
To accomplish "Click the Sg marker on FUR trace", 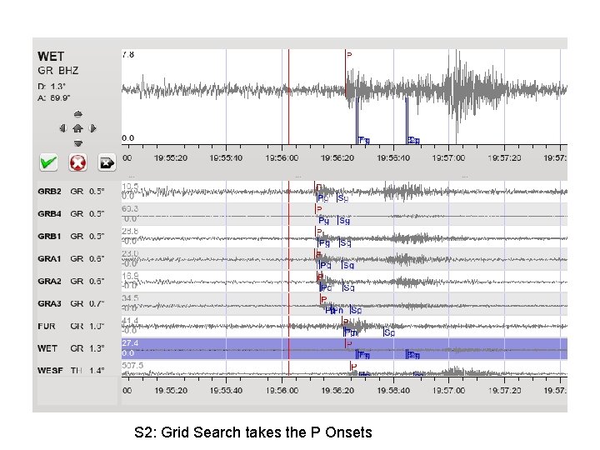I will (x=389, y=332).
